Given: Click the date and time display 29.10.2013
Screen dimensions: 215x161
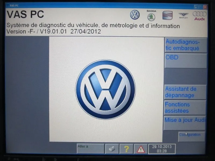Looking at the screenshot, I should point(162,149).
